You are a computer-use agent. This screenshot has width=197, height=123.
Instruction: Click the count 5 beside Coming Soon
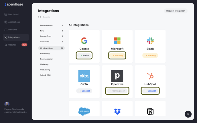(x=62, y=36)
